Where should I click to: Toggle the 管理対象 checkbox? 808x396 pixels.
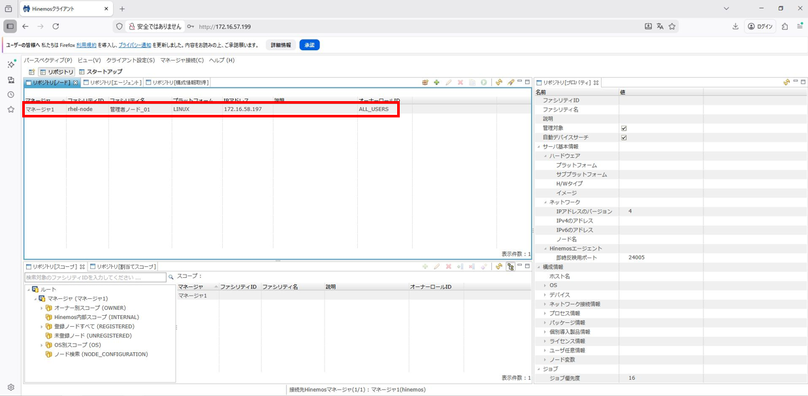tap(624, 129)
